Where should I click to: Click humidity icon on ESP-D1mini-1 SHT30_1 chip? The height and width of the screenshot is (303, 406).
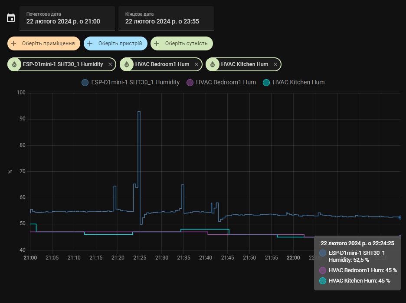point(14,64)
